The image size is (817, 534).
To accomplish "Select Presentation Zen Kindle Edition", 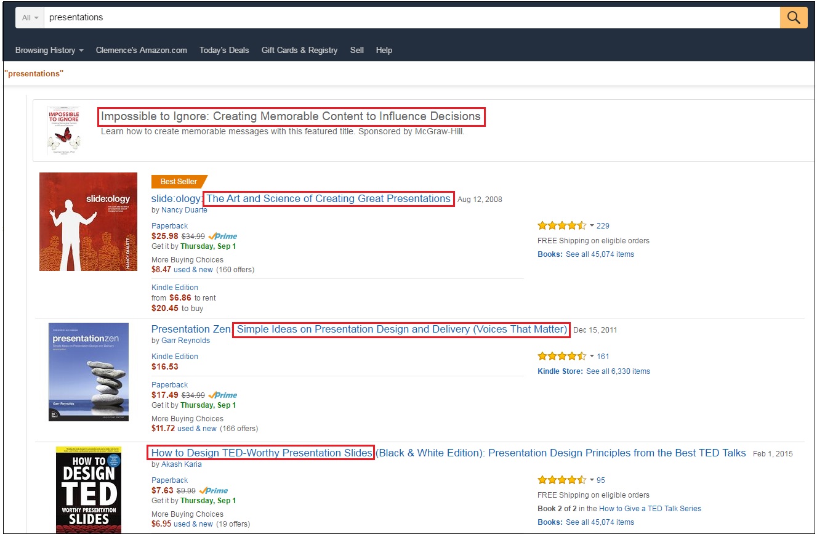I will pyautogui.click(x=175, y=357).
